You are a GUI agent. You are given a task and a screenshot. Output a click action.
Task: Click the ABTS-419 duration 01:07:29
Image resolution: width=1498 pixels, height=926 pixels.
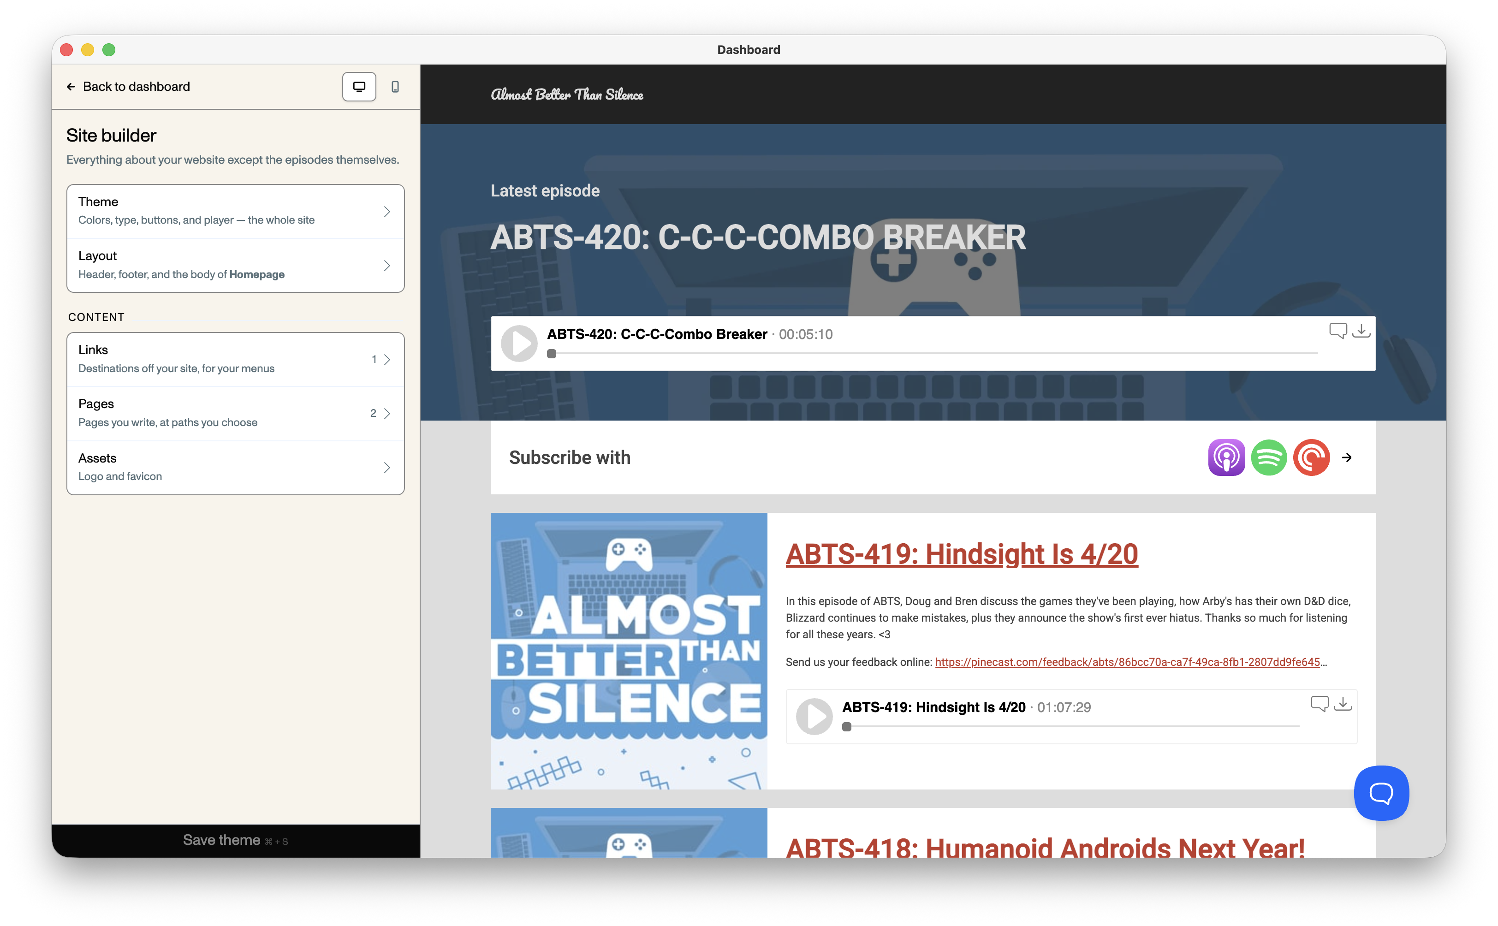[x=1064, y=707]
